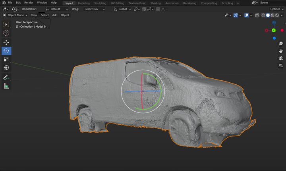Toggle X-ray display mode
Image resolution: width=286 pixels, height=171 pixels.
[x=257, y=15]
